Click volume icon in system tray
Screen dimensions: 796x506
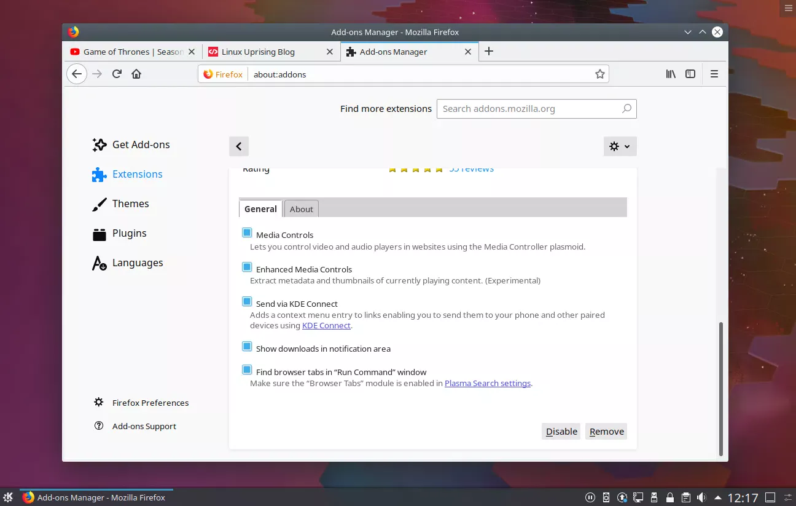pyautogui.click(x=702, y=497)
